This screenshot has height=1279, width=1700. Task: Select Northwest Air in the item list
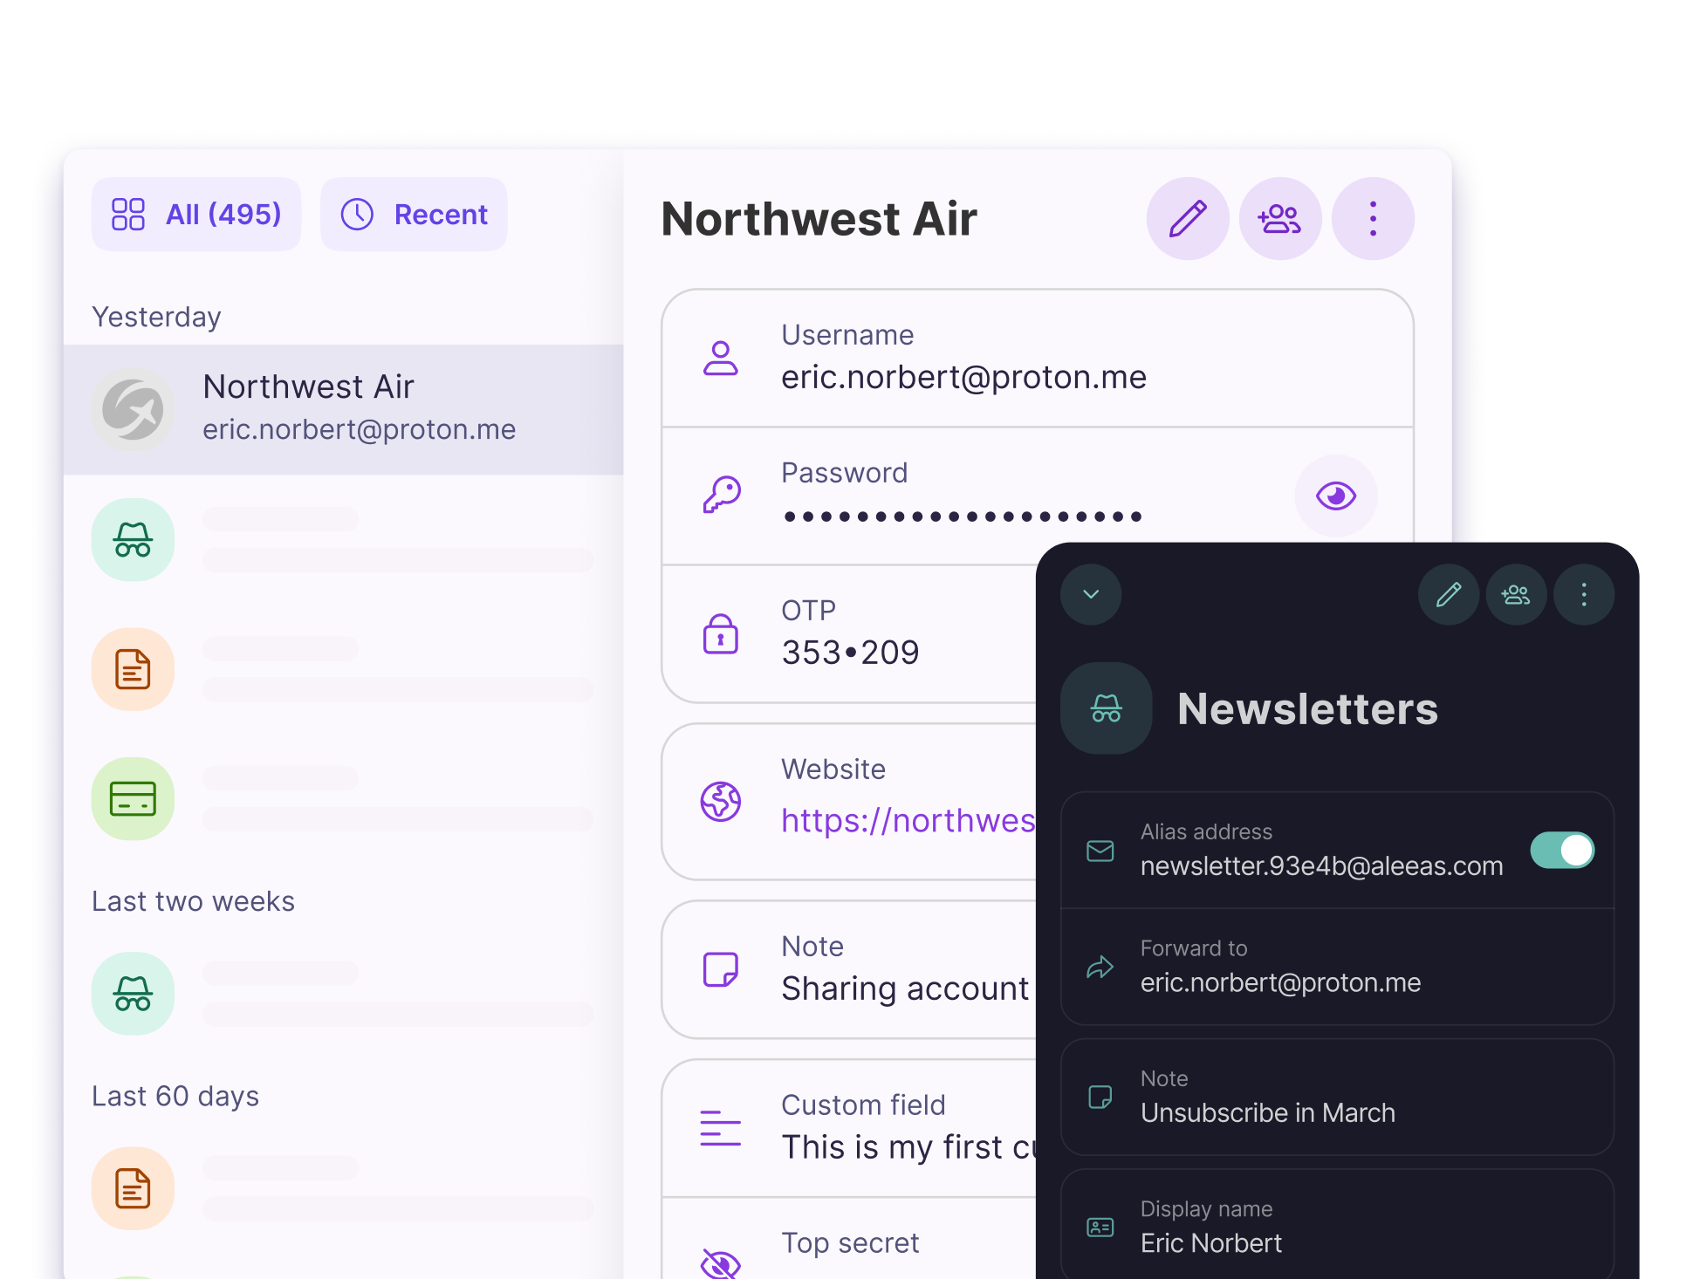343,409
